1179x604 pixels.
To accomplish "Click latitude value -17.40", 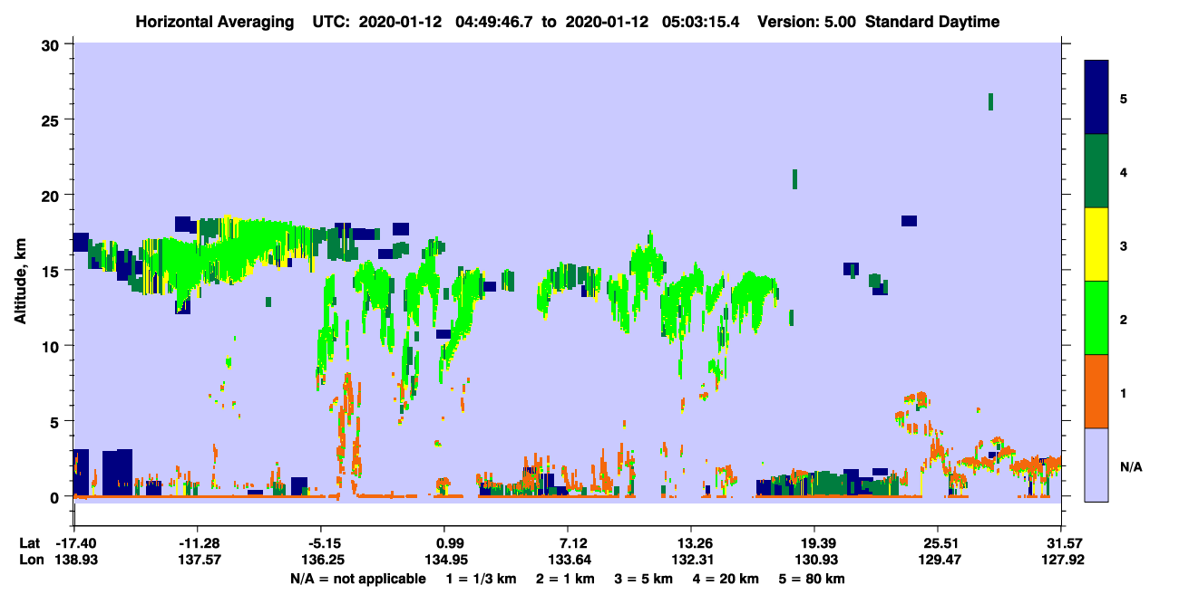I will coord(74,543).
